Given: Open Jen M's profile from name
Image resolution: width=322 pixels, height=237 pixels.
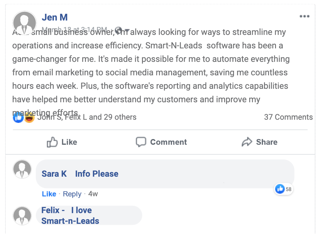Looking at the screenshot, I should 55,17.
